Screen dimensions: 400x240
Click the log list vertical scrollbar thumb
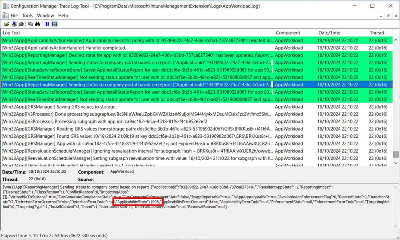[x=396, y=154]
